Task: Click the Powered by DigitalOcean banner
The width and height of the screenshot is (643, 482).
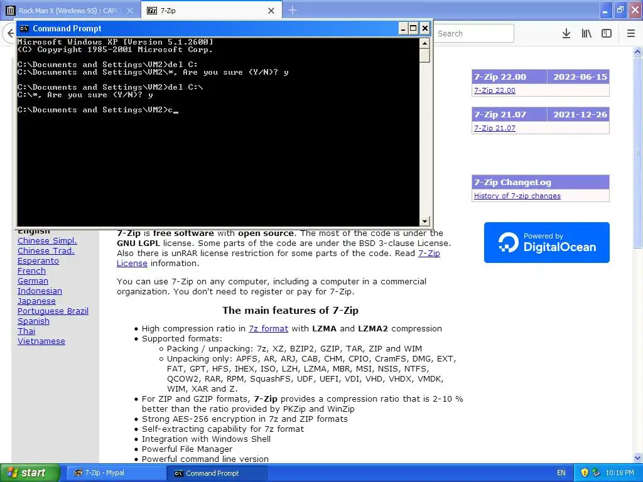Action: tap(547, 243)
